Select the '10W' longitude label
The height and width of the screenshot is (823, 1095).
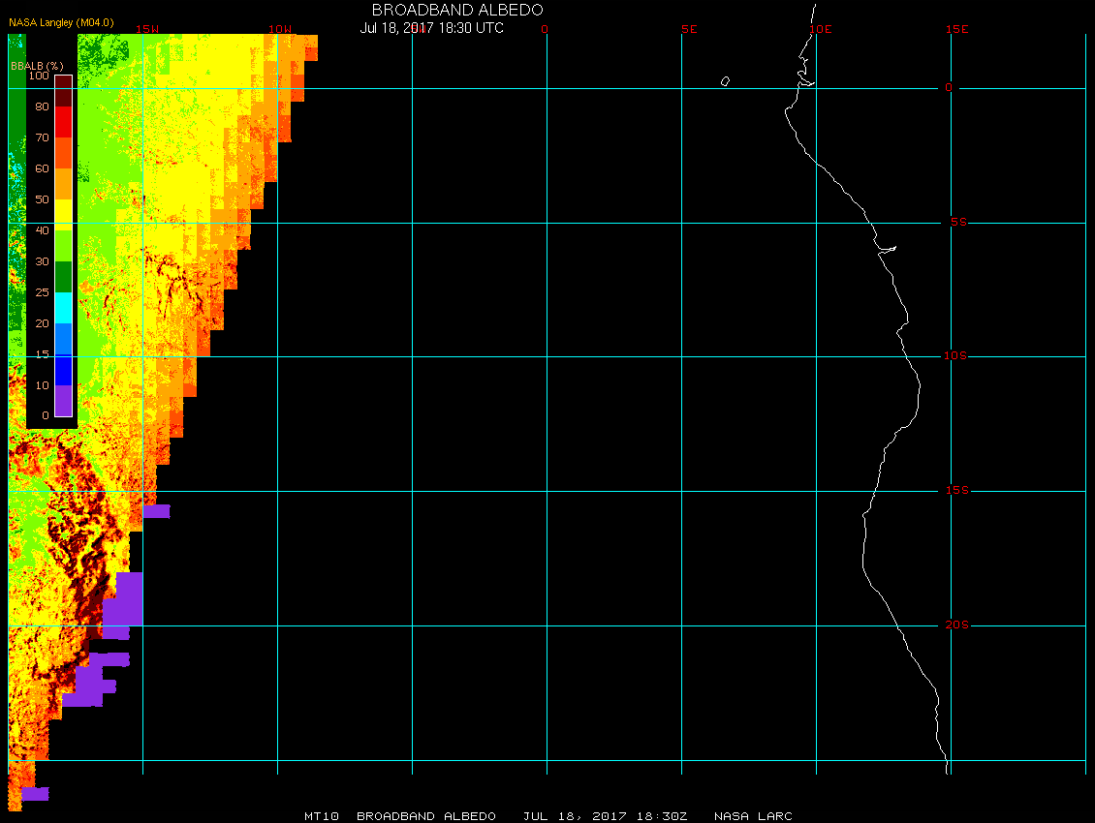pos(280,29)
